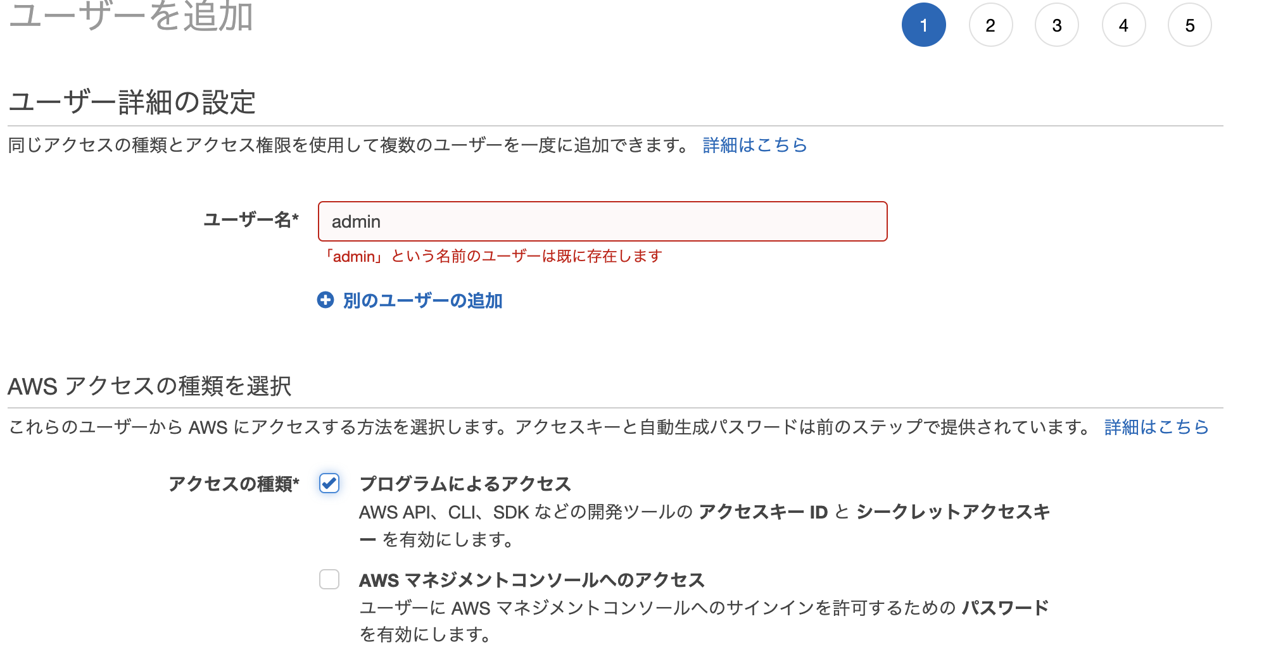
Task: Click the プログラムによるアクセス option label
Action: coord(465,484)
